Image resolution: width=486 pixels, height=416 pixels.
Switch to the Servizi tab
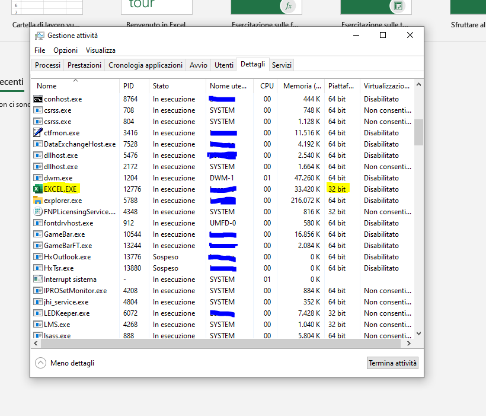click(x=282, y=65)
